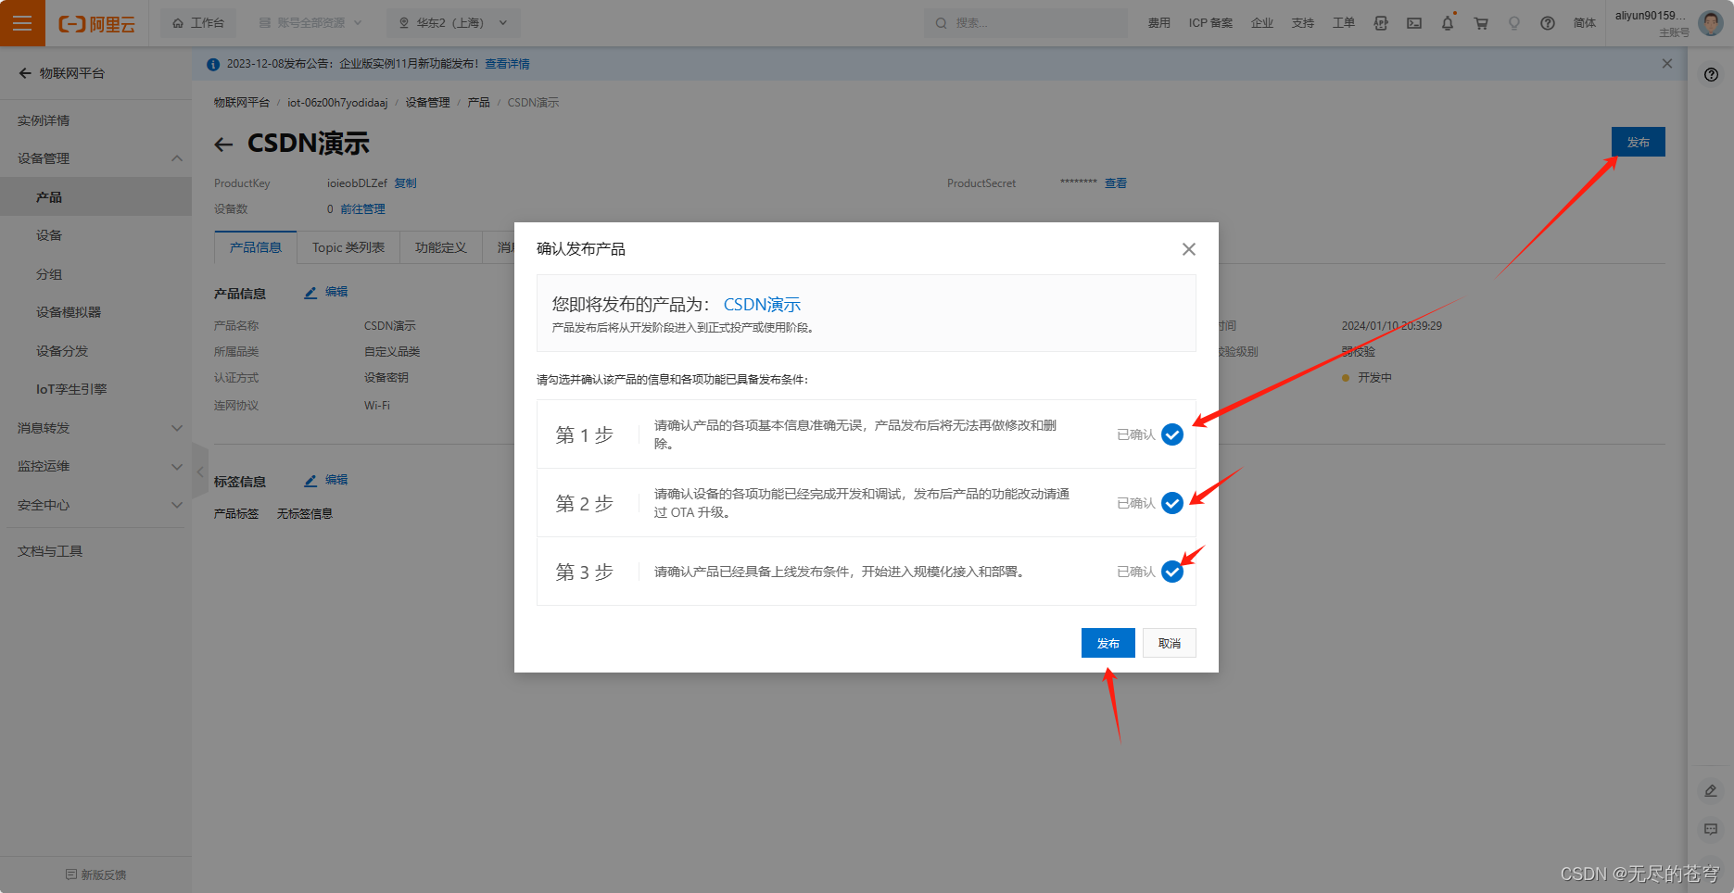Toggle the 第 2 步 confirmation check
Image resolution: width=1734 pixels, height=893 pixels.
click(x=1172, y=503)
